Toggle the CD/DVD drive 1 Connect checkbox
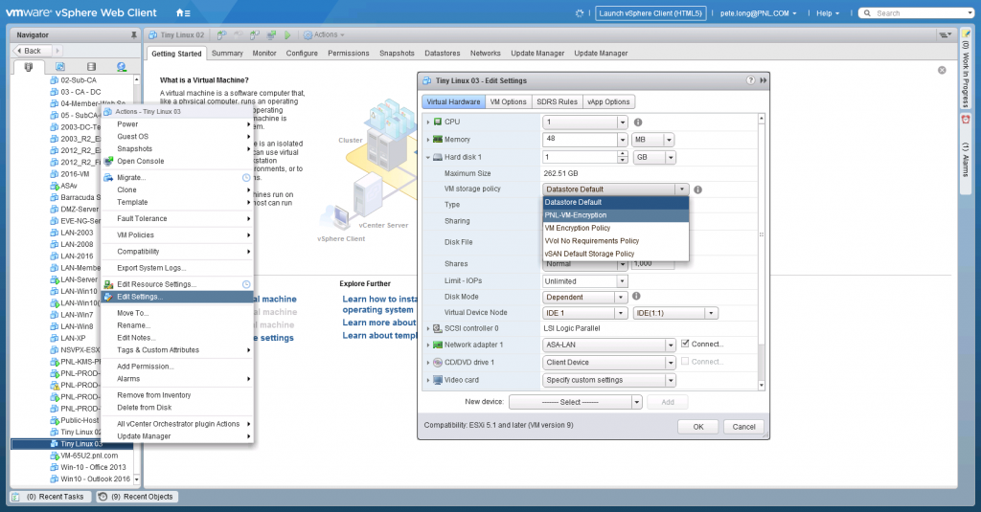981x512 pixels. [x=685, y=362]
